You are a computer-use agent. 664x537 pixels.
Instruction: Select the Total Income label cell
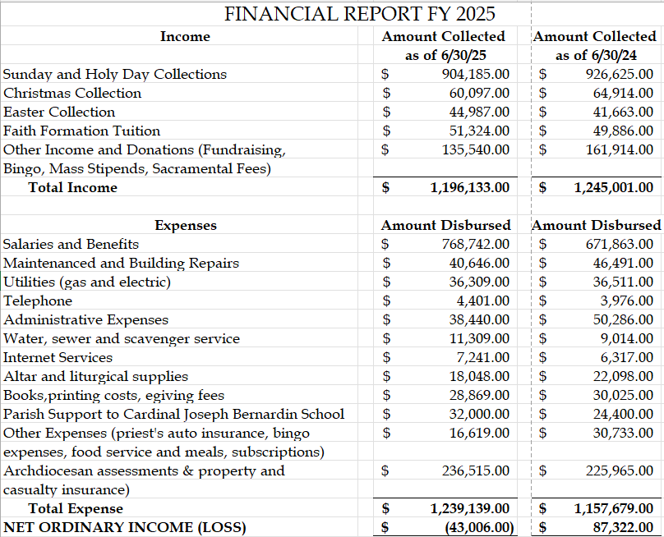pyautogui.click(x=72, y=187)
